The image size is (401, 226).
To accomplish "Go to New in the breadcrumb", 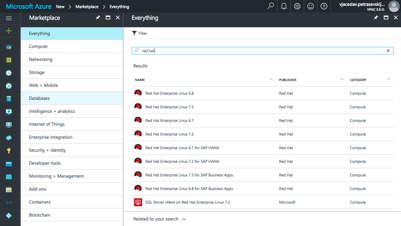I will (60, 7).
